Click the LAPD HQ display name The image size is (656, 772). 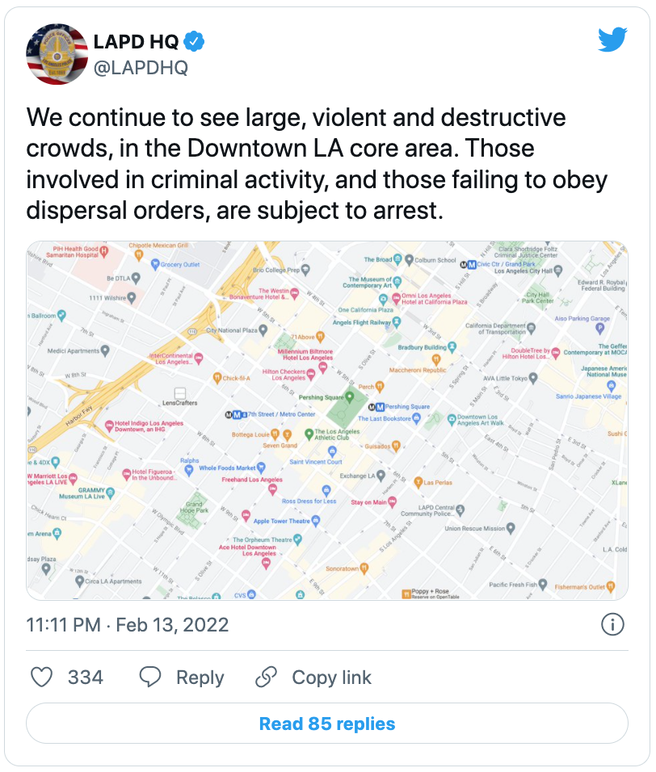point(135,42)
